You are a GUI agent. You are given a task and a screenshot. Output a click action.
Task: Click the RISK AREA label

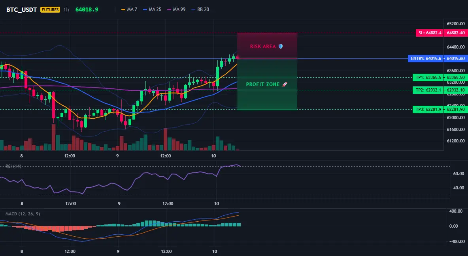click(263, 47)
